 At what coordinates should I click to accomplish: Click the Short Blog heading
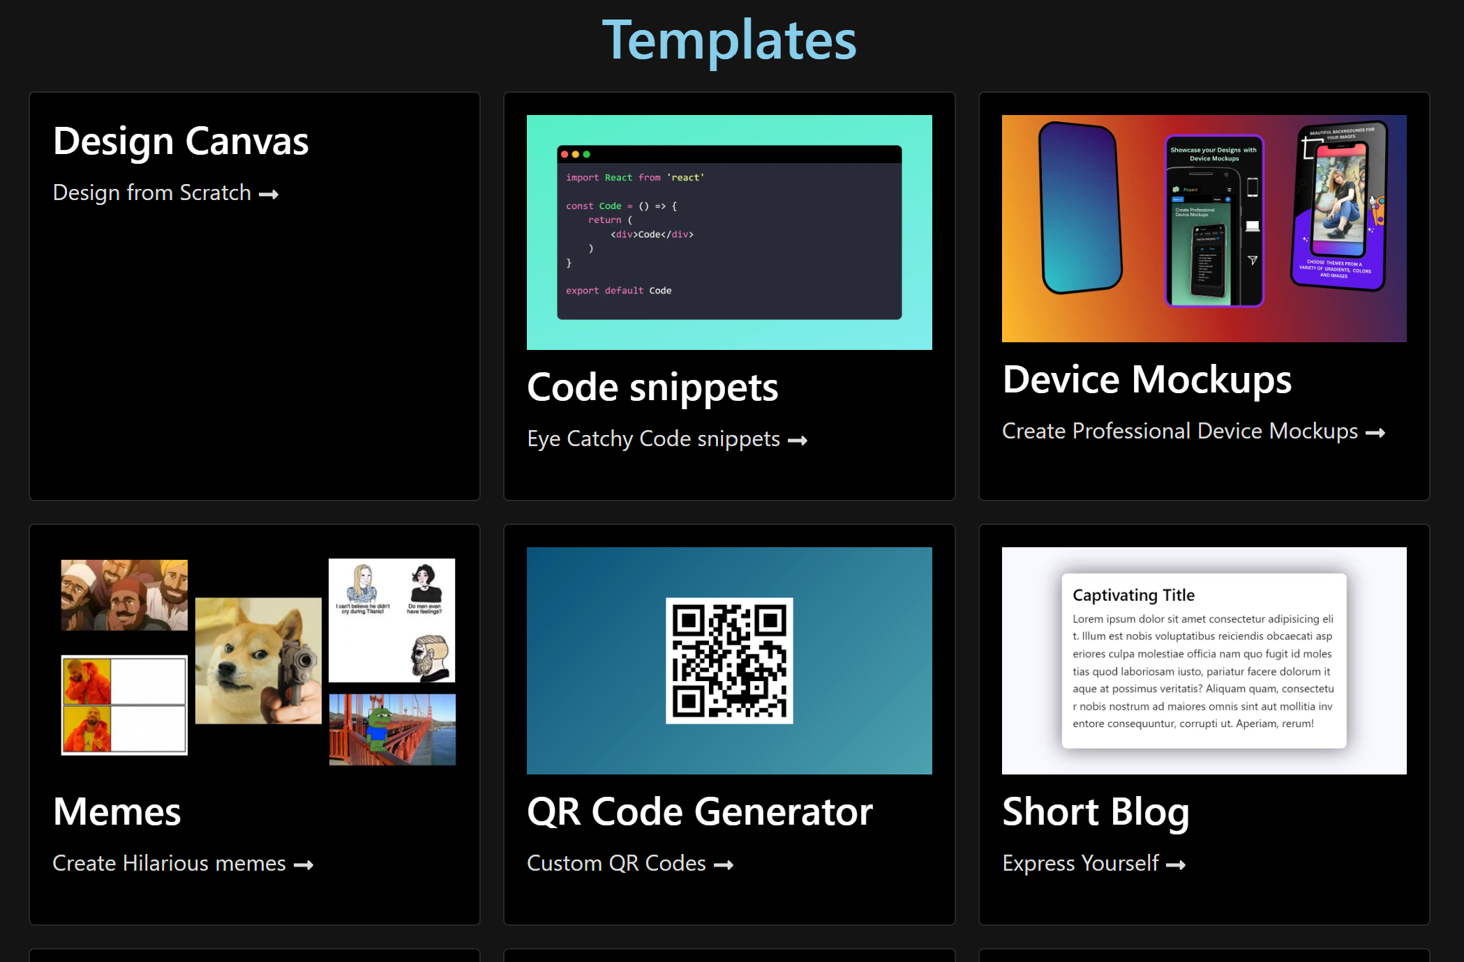[1096, 813]
